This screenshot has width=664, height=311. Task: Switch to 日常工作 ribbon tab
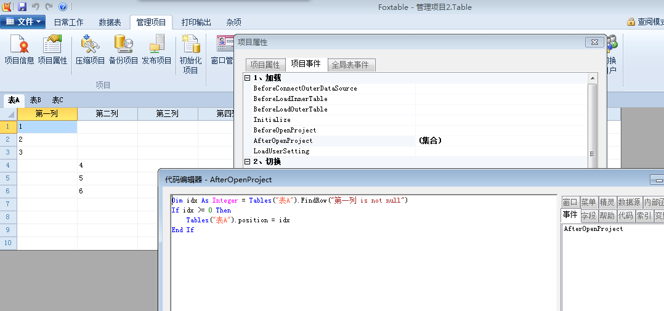coord(68,22)
